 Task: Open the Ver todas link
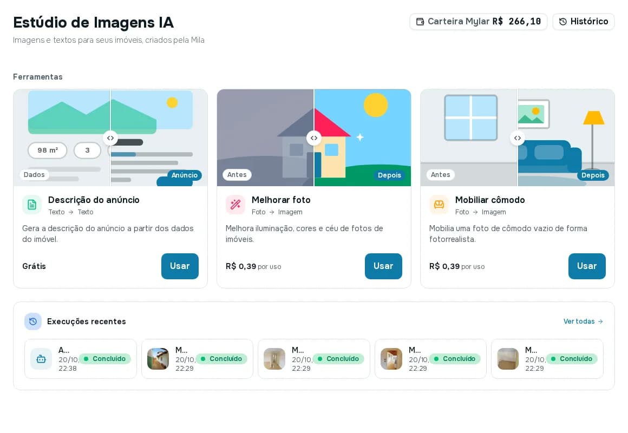point(583,322)
